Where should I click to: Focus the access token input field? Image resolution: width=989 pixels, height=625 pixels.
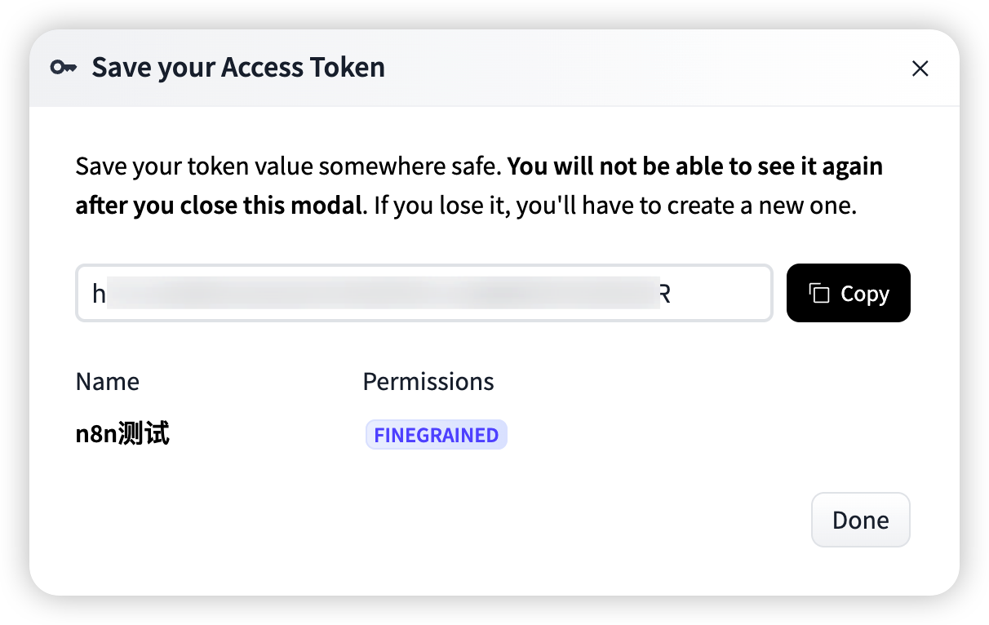tap(718, 293)
